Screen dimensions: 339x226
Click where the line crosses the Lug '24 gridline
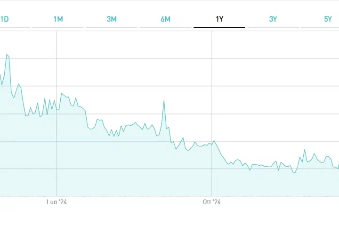(x=57, y=109)
